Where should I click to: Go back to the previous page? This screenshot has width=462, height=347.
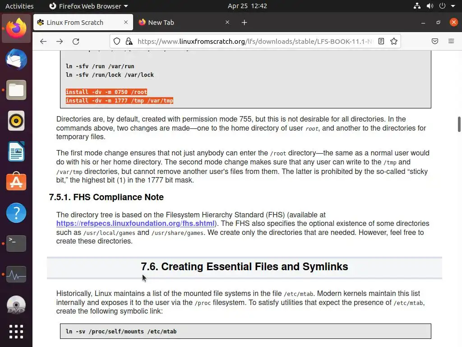coord(43,41)
